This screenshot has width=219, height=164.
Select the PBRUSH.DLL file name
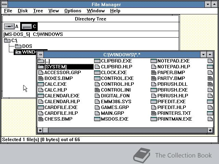pos(172,84)
